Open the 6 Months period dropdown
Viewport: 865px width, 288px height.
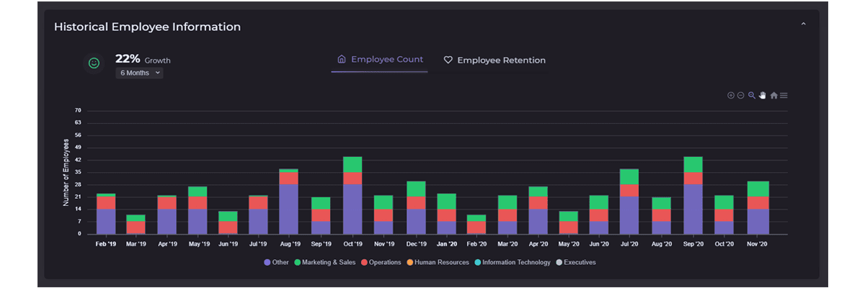click(141, 73)
